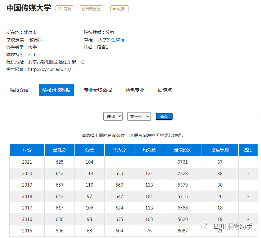
Task: Select the 2015 year cell
Action: 27,231
